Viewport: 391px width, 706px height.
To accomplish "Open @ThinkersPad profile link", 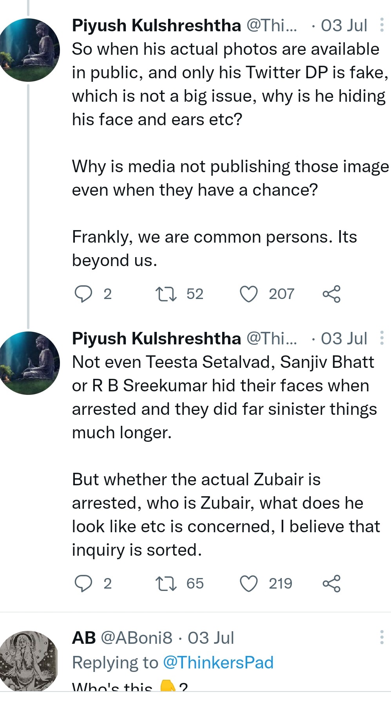I will click(218, 663).
